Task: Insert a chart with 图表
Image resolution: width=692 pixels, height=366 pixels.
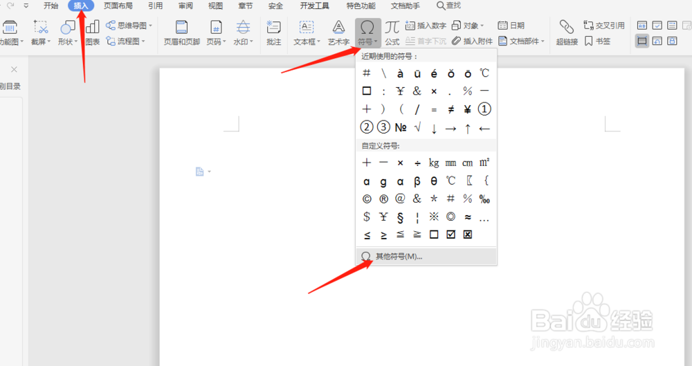Action: coord(92,33)
